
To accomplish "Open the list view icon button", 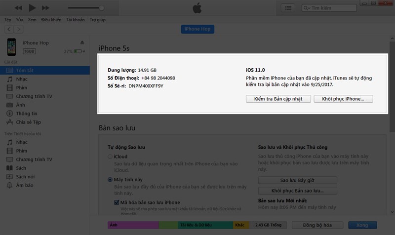I will pyautogui.click(x=288, y=8).
